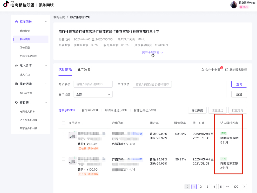The image size is (257, 193).
Task: Click the 复制报名链接 copy icon
Action: click(x=227, y=70)
